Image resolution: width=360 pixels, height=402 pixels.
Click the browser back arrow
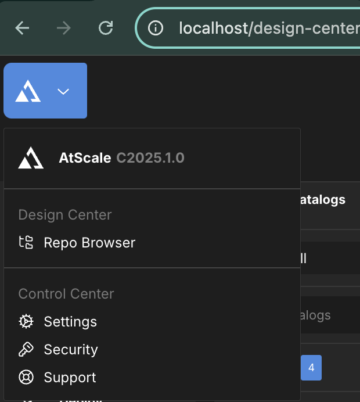pos(22,28)
